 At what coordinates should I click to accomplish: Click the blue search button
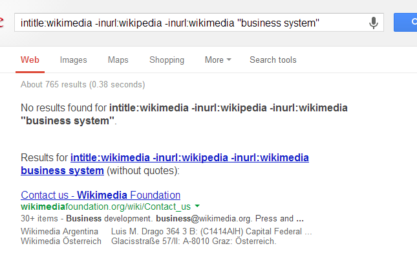pyautogui.click(x=405, y=23)
